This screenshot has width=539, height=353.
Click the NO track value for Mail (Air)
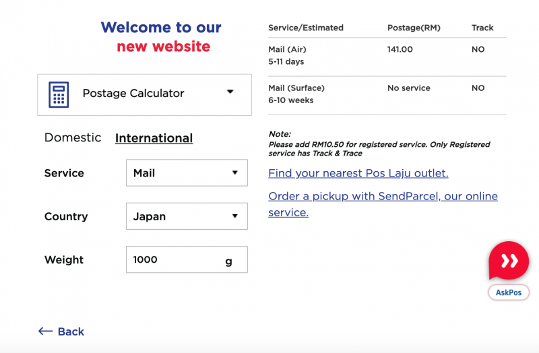(478, 49)
